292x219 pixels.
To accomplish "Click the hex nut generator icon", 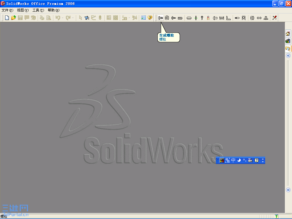I will [x=167, y=18].
